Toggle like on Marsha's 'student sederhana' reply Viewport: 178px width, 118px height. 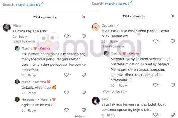coord(155,85)
